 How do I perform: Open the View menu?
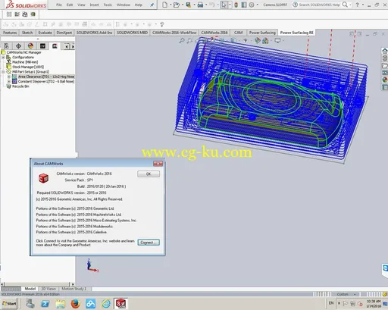pyautogui.click(x=81, y=5)
